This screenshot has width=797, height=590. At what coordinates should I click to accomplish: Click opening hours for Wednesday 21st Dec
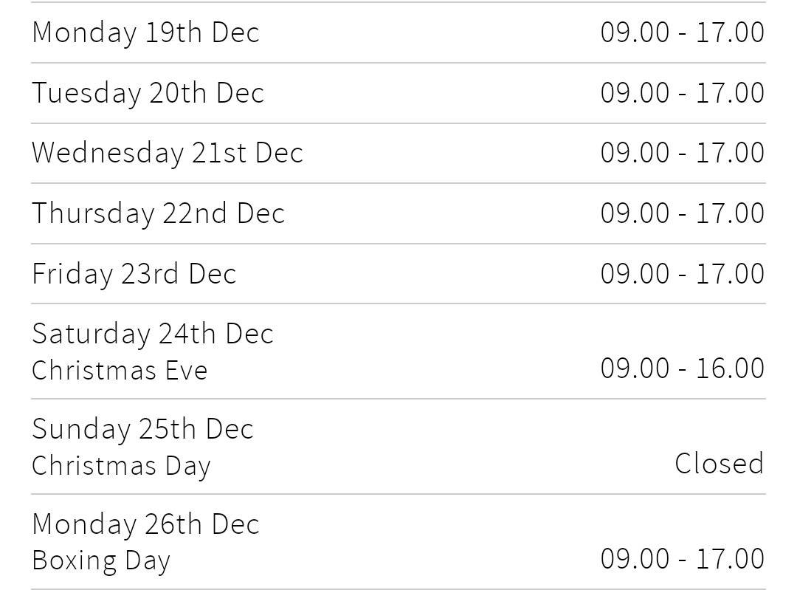click(x=682, y=153)
